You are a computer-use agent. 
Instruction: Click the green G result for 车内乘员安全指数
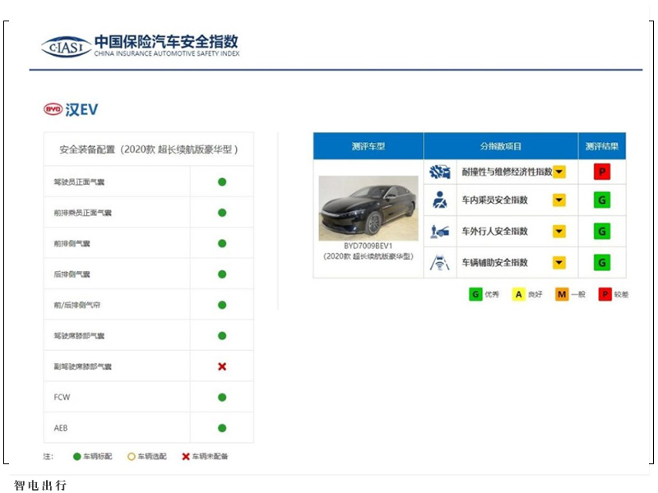point(602,200)
